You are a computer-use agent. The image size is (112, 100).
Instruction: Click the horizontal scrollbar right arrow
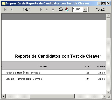pos(104,96)
